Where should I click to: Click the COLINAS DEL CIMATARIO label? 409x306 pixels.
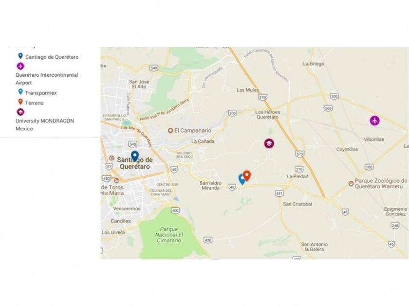pyautogui.click(x=161, y=192)
